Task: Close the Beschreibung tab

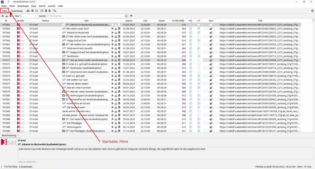Action: (18, 135)
